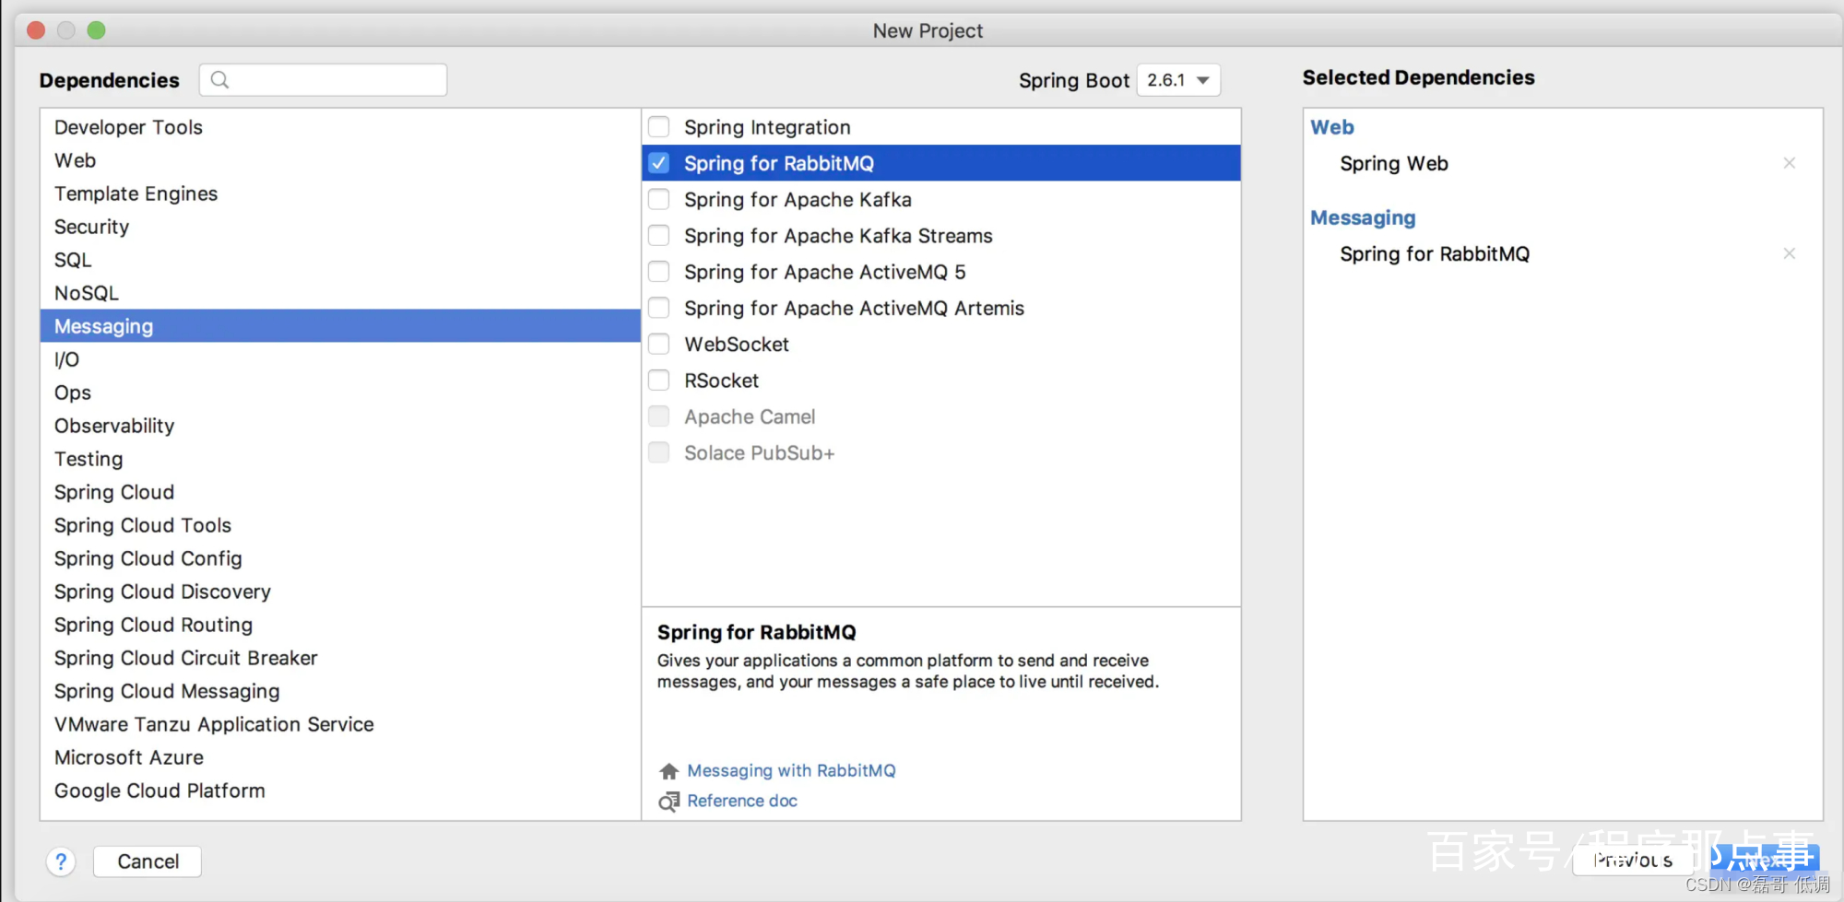Select the Spring Cloud Tools category
The width and height of the screenshot is (1844, 902).
(x=340, y=525)
